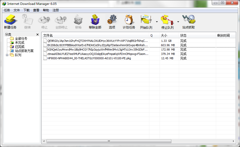The width and height of the screenshot is (240, 147).
Task: Expand the 队列 tree node
Action: 7,55
